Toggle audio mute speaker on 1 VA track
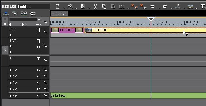 [x=38, y=47]
